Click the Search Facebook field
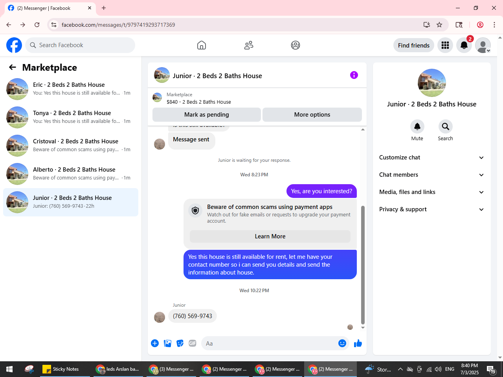The image size is (503, 377). pyautogui.click(x=80, y=45)
